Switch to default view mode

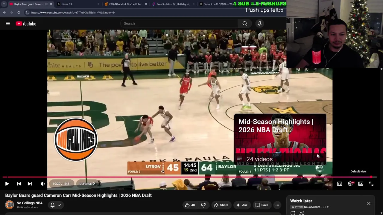click(x=361, y=184)
